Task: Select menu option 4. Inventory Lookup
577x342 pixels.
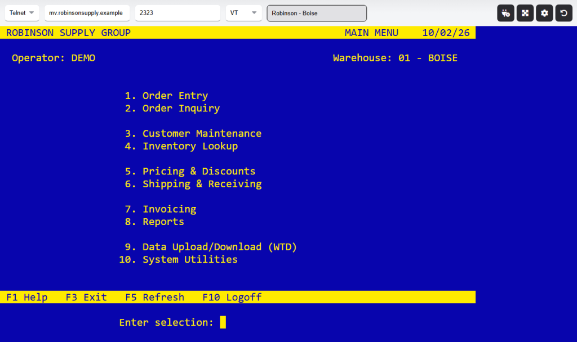Action: point(181,146)
